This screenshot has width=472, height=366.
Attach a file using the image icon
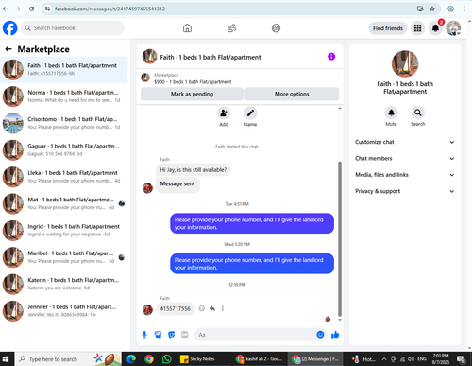158,335
